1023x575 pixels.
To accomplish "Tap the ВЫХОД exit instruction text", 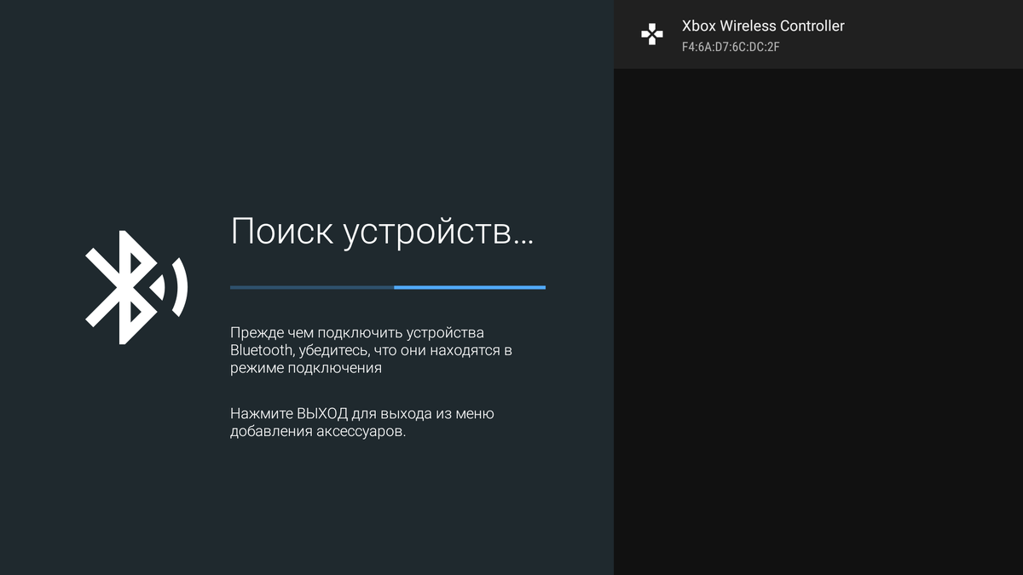I will point(362,422).
